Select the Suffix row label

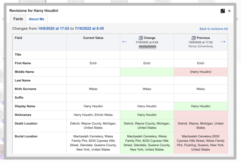point(19,97)
